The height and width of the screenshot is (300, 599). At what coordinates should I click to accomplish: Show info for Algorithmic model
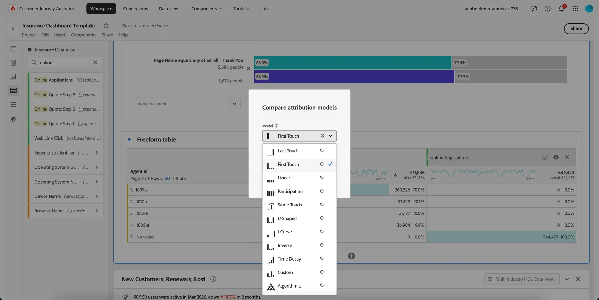(x=322, y=286)
